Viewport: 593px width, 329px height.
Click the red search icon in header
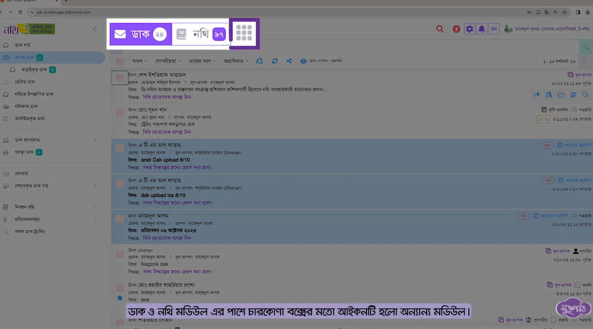439,29
